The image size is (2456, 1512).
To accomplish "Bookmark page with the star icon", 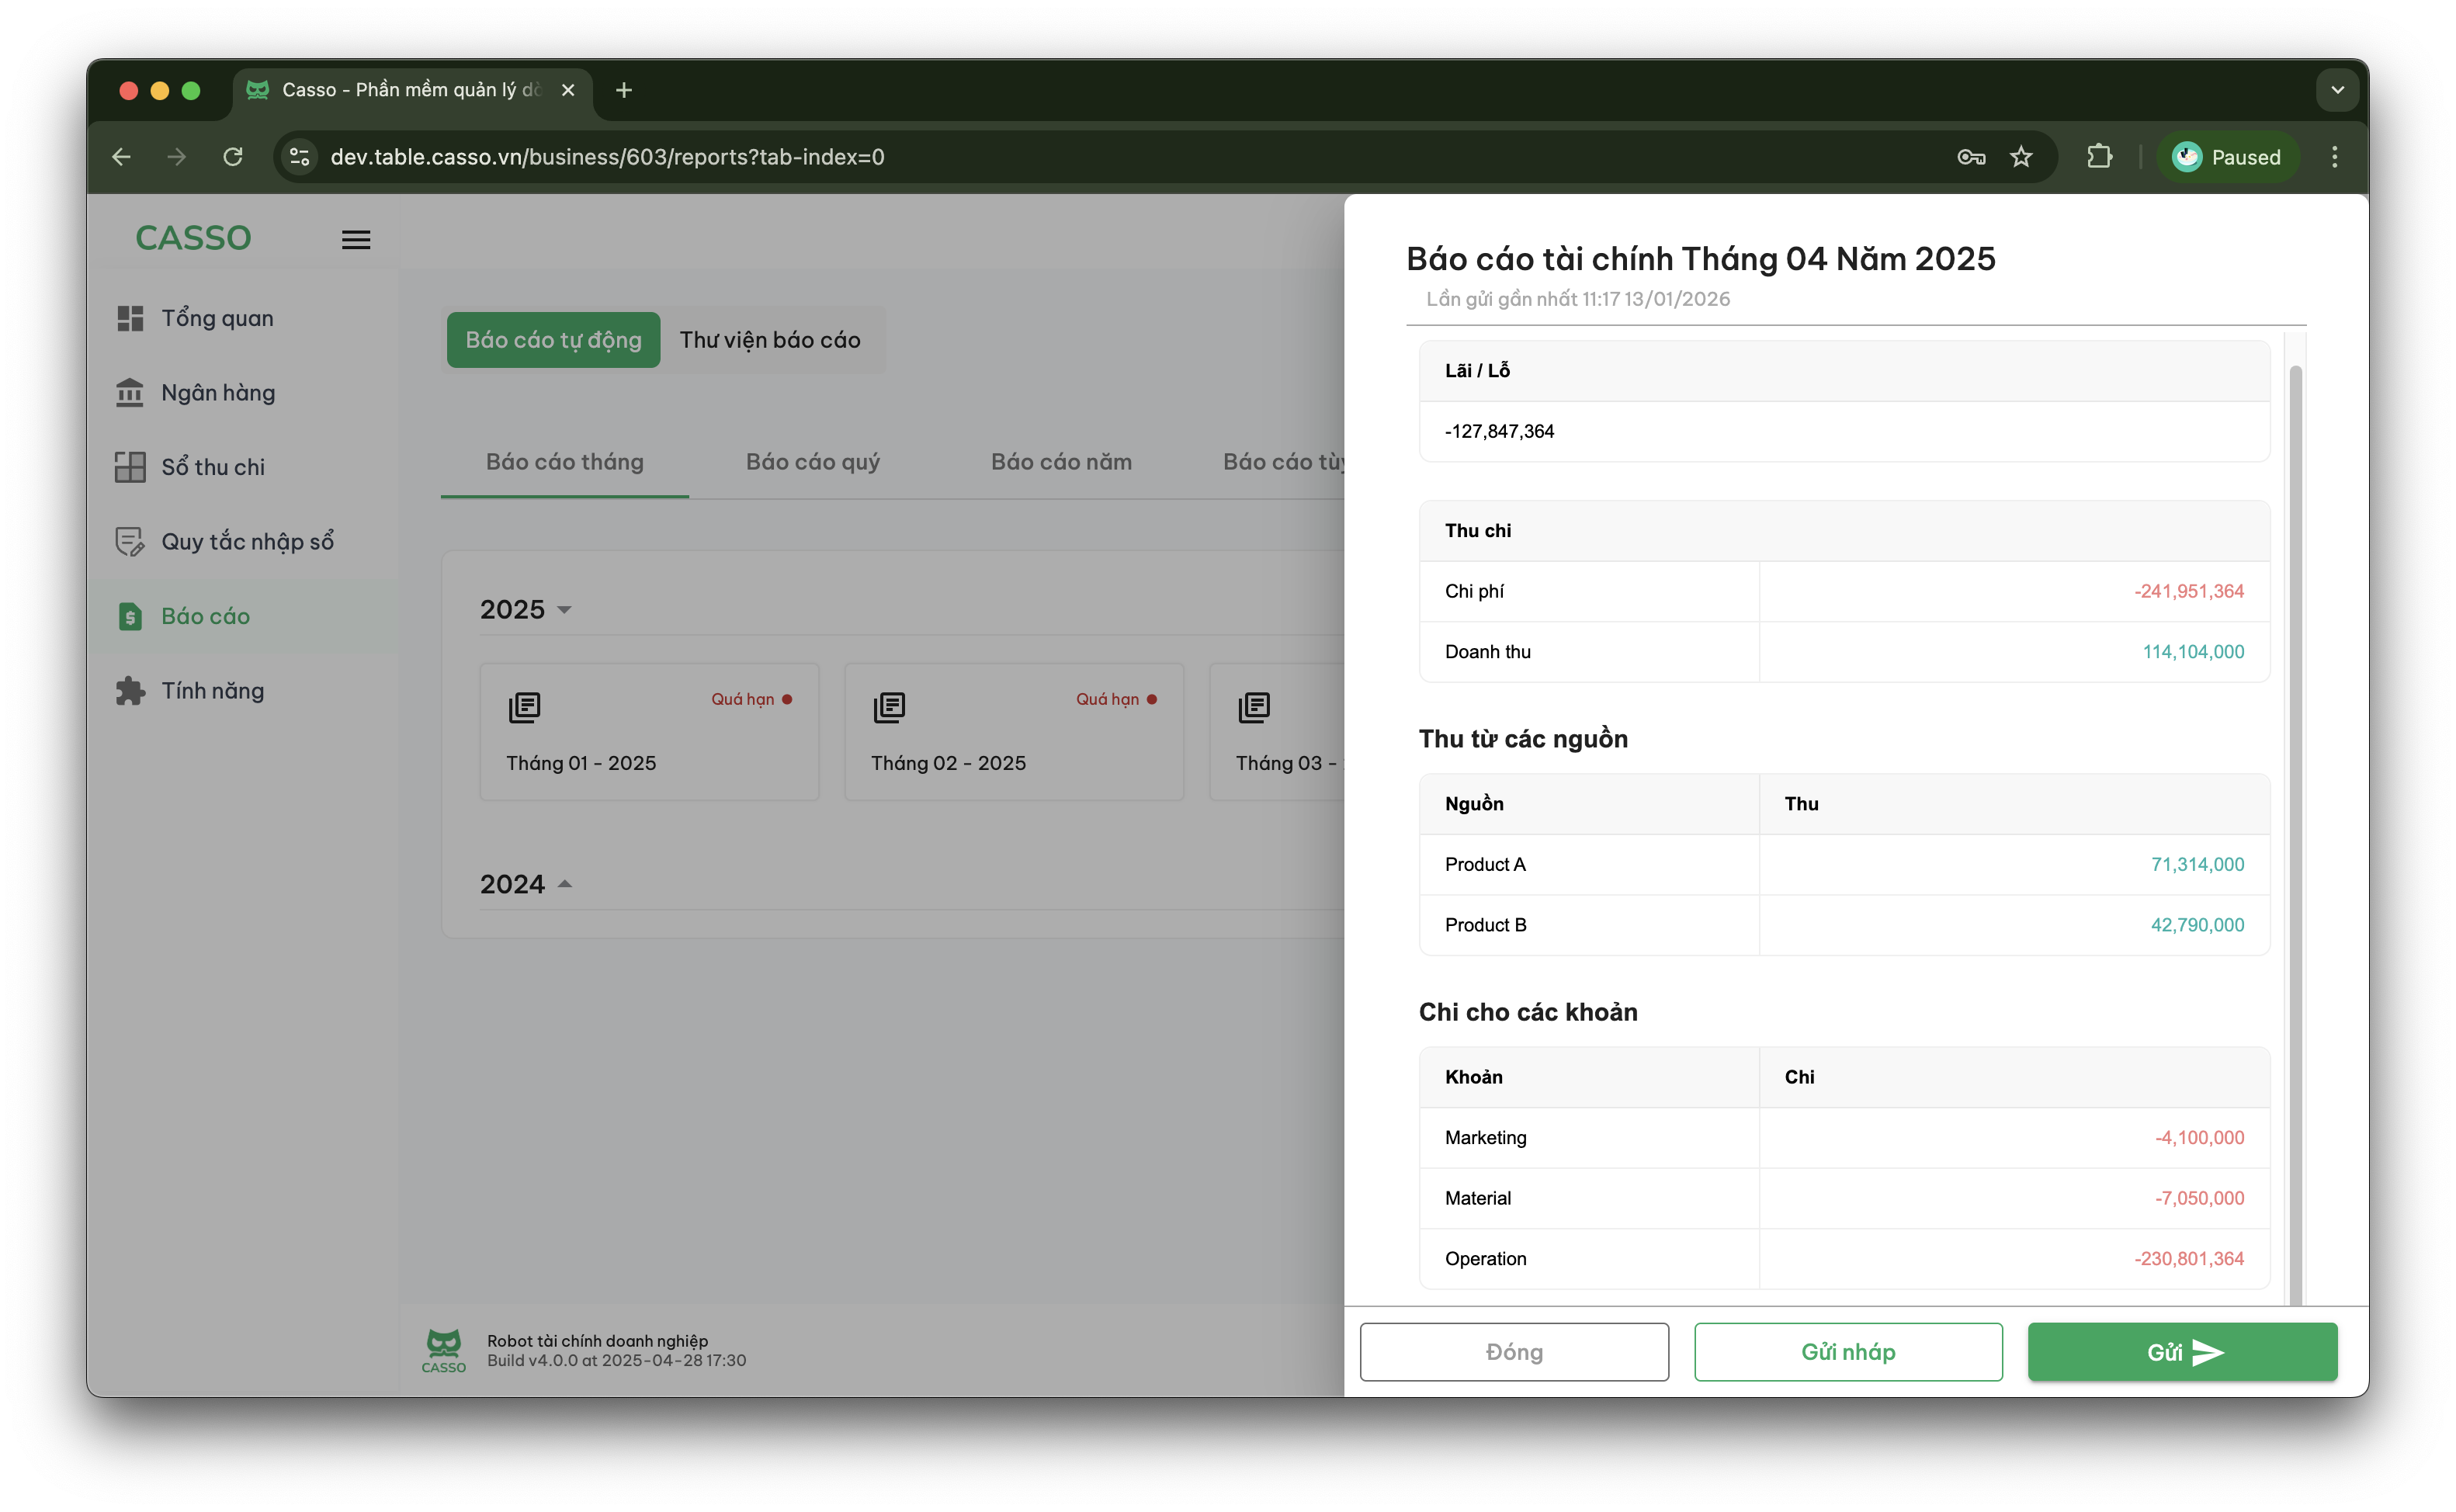I will (x=2021, y=157).
